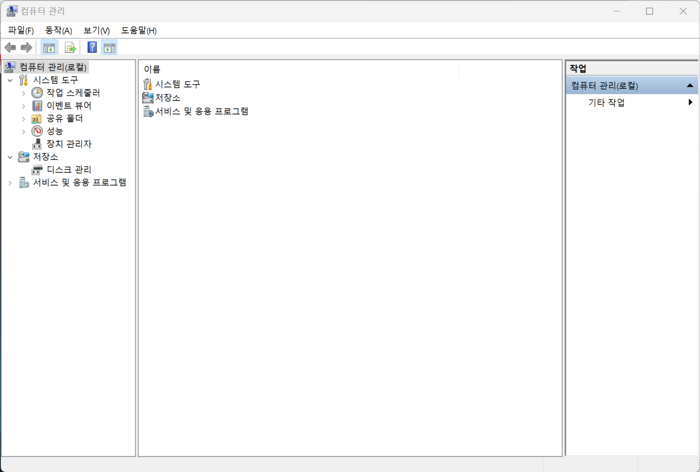Expand the 서비스 및 응용 프로그램 node
This screenshot has height=472, width=700.
coord(10,183)
